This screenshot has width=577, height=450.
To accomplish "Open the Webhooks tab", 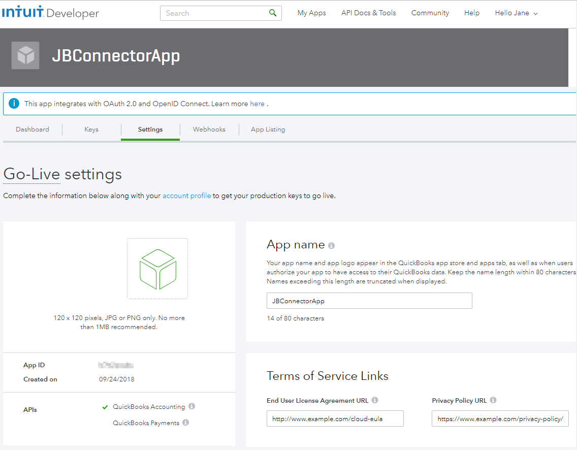I will click(x=209, y=130).
